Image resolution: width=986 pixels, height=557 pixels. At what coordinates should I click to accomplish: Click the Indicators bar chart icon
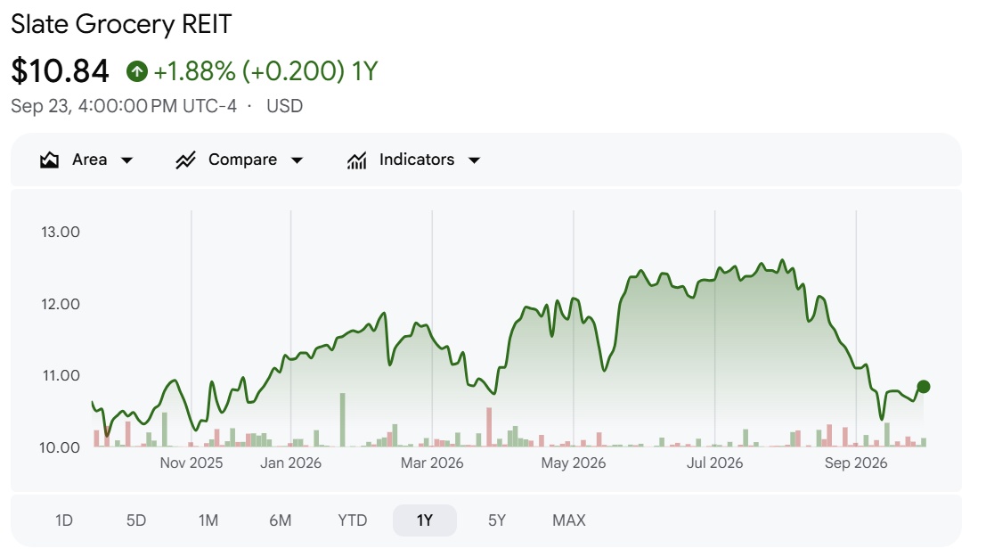click(x=356, y=160)
